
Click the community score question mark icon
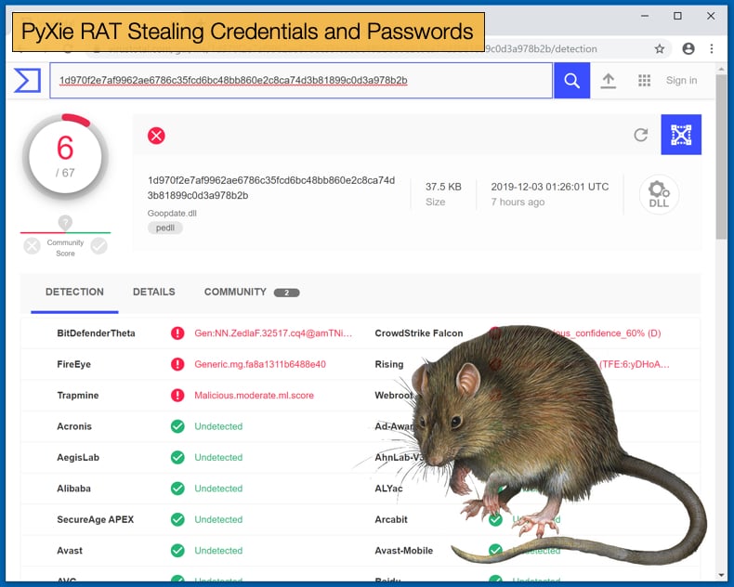pyautogui.click(x=65, y=222)
